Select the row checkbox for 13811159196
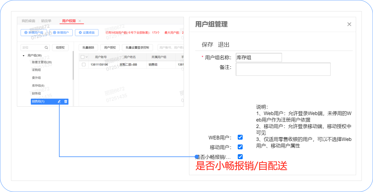Viewport: 373px width, 192px height. (84, 65)
